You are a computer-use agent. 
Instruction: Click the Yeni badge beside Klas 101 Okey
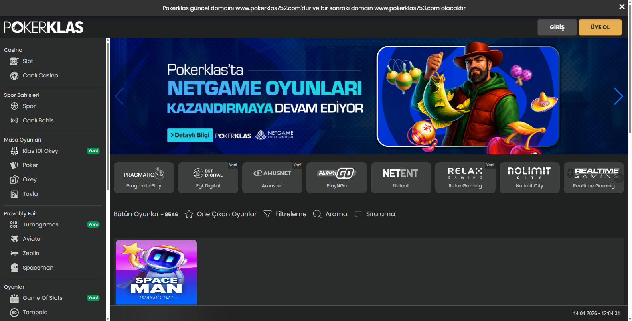[93, 151]
